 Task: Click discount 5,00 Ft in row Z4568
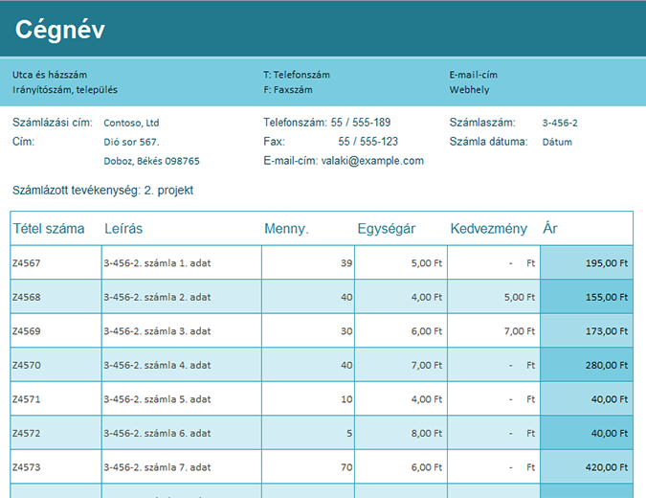(x=520, y=297)
